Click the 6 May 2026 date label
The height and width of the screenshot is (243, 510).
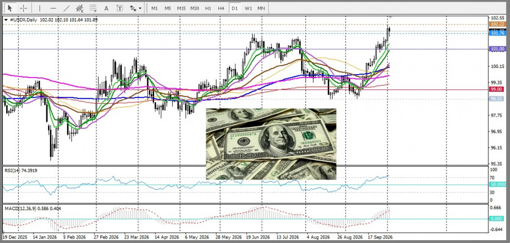[196, 237]
